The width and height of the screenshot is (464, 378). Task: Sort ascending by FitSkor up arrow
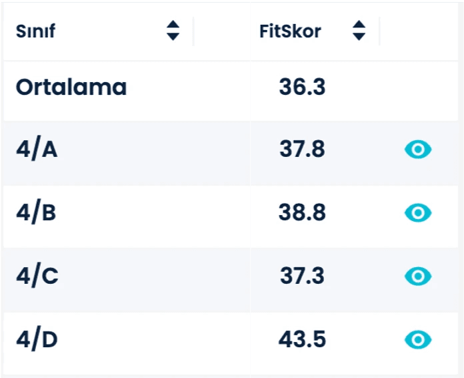[x=359, y=25]
